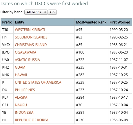Select the KH2 prefix cell

7,67
